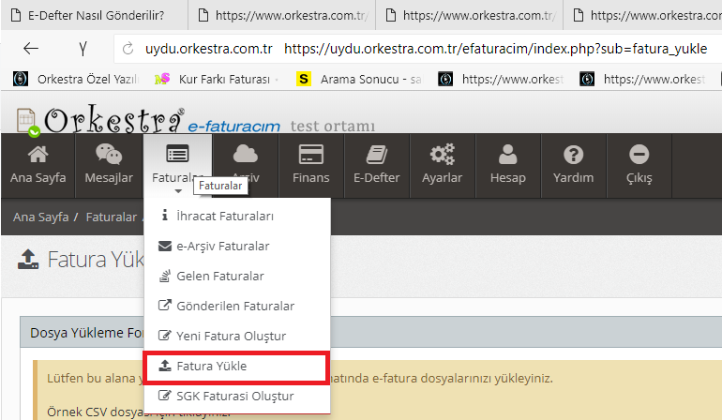Click the upload icon in Fatura Yükle heading
The height and width of the screenshot is (420, 722).
pyautogui.click(x=28, y=259)
